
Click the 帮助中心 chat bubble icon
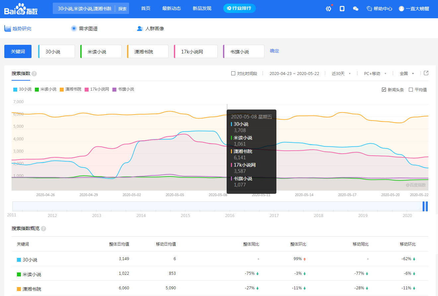tap(369, 9)
